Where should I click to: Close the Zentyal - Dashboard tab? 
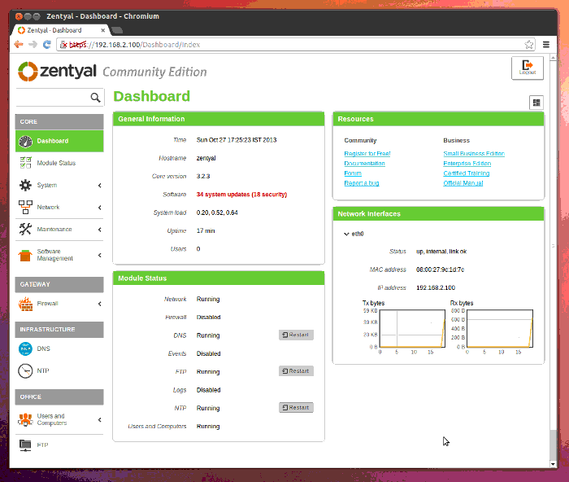[x=102, y=30]
